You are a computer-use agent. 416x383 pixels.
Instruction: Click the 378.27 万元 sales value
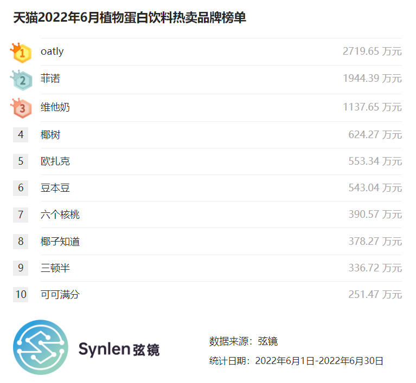click(x=375, y=242)
